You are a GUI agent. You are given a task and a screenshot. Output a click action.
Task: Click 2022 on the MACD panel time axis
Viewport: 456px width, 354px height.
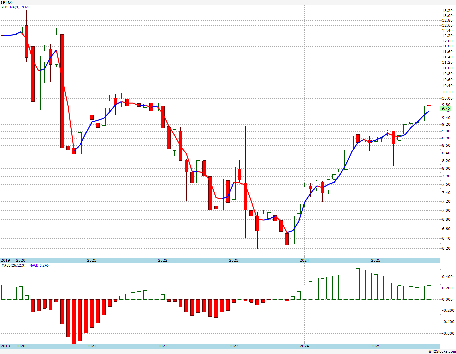coord(163,346)
